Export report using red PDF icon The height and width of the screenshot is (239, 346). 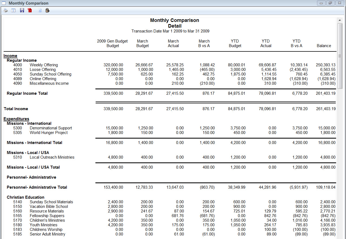click(30, 11)
